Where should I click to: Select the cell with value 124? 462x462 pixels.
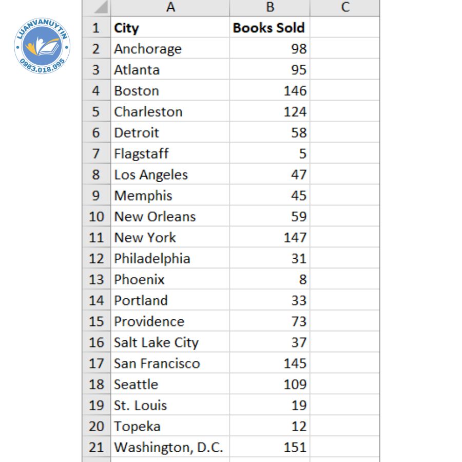(x=269, y=112)
